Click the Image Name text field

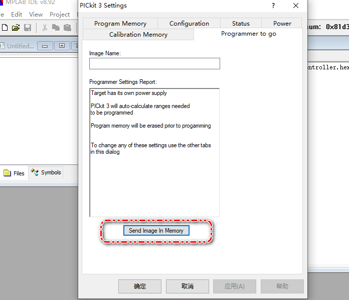[154, 64]
